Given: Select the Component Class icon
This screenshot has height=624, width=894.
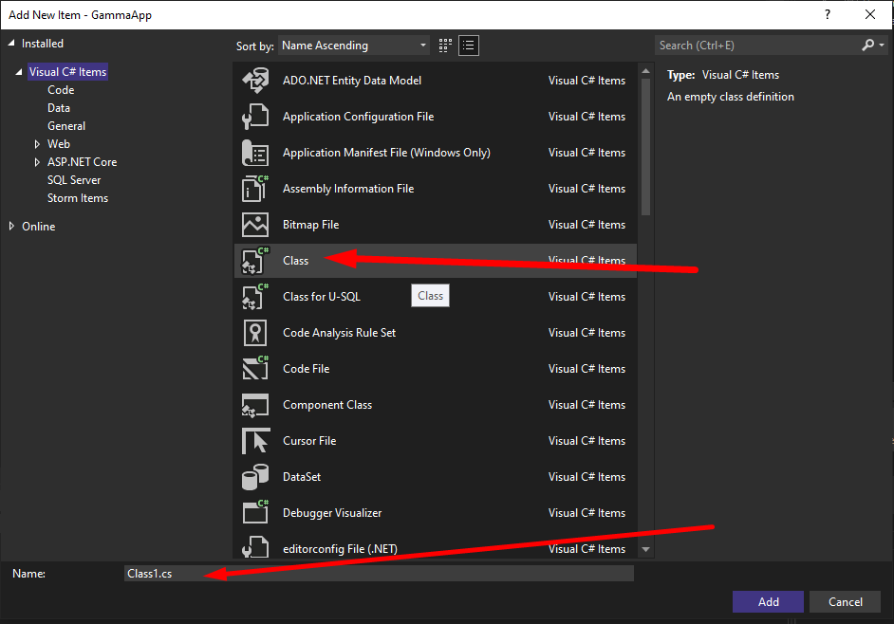Looking at the screenshot, I should 255,405.
